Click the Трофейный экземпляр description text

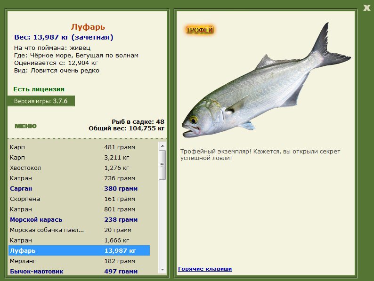[x=260, y=155]
